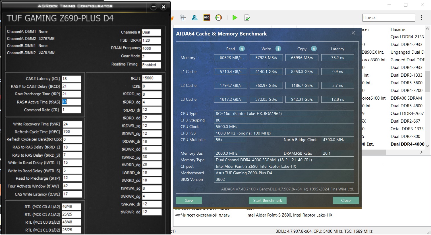The image size is (431, 235).
Task: Click the Read to Precharge (tRTP) field
Action: tap(72, 178)
